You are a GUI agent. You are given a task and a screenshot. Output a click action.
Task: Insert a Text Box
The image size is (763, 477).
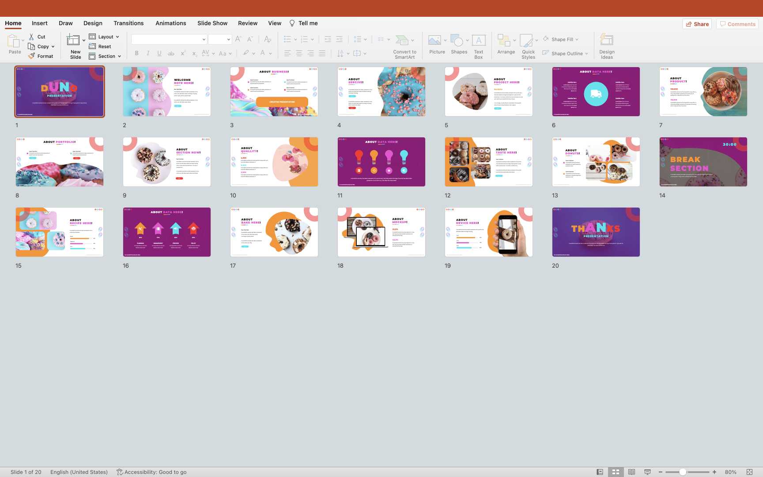pos(478,41)
